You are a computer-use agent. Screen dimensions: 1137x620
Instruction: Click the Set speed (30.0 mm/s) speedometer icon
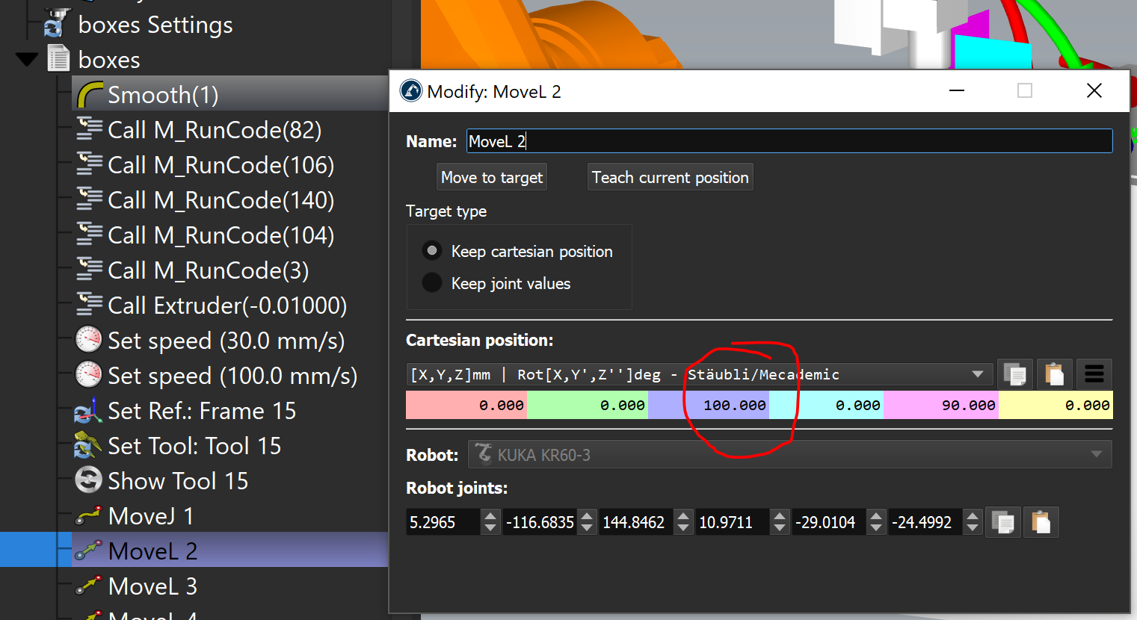(88, 341)
